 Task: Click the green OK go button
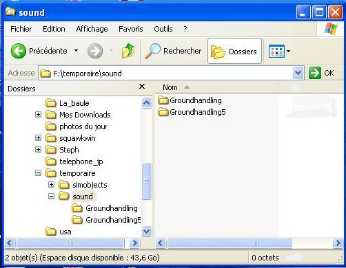321,73
